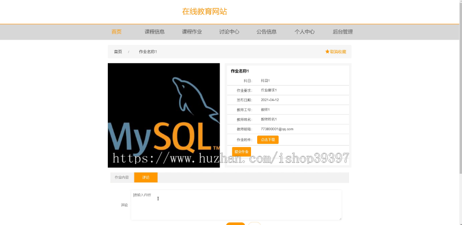Open the 首页 navigation menu item
The width and height of the screenshot is (462, 225).
[117, 32]
